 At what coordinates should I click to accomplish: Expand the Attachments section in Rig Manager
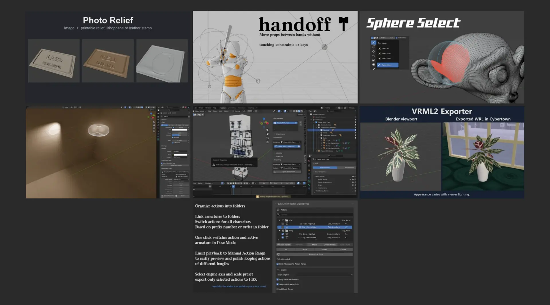coord(280,134)
